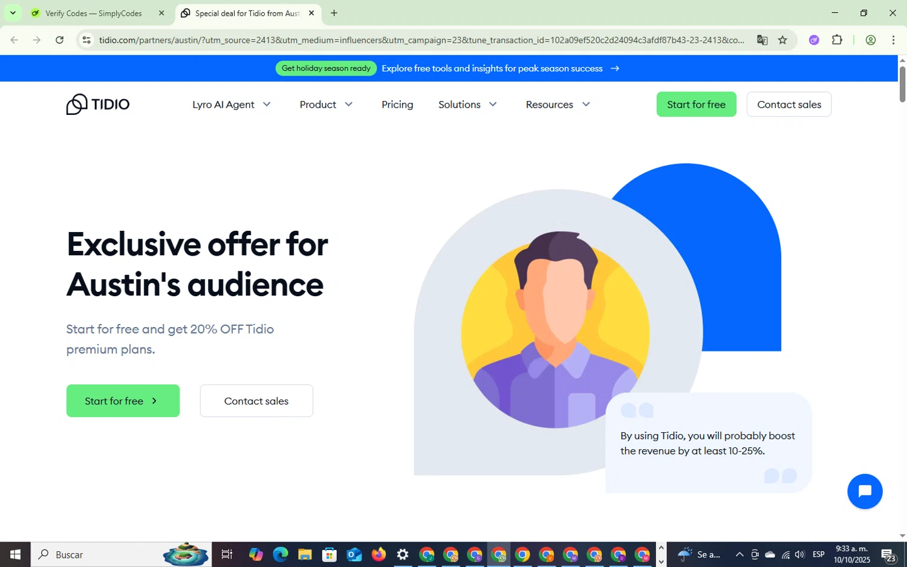Image resolution: width=907 pixels, height=567 pixels.
Task: Click the header Contact sales button
Action: point(788,104)
